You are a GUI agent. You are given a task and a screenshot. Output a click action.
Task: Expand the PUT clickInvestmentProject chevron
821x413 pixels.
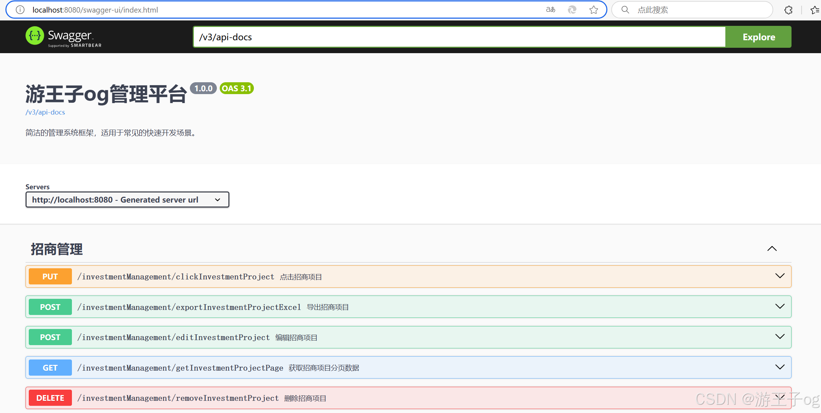[780, 276]
